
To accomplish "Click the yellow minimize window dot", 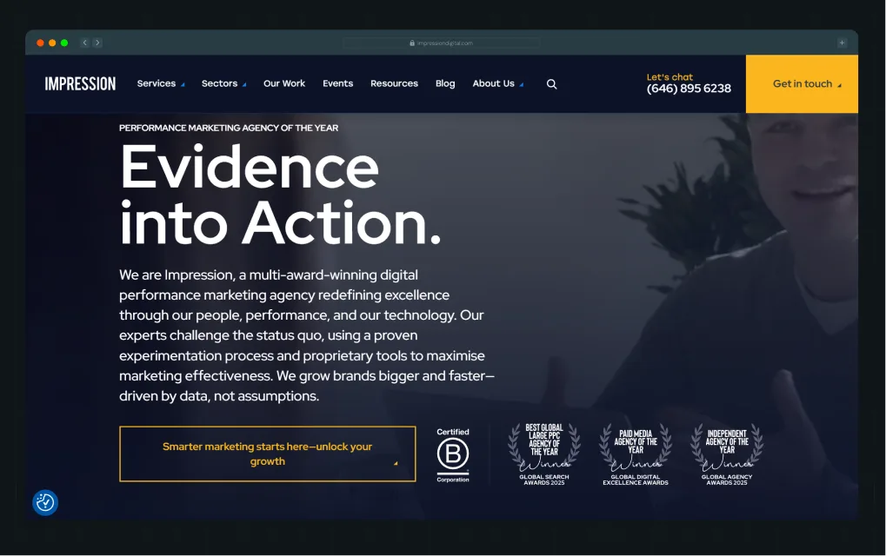I will pyautogui.click(x=52, y=43).
